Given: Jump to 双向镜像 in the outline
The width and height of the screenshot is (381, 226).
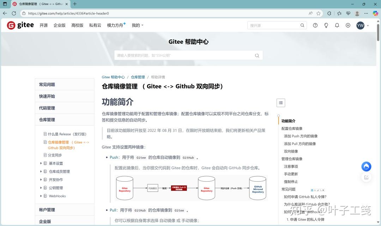Looking at the screenshot, I should click(291, 151).
